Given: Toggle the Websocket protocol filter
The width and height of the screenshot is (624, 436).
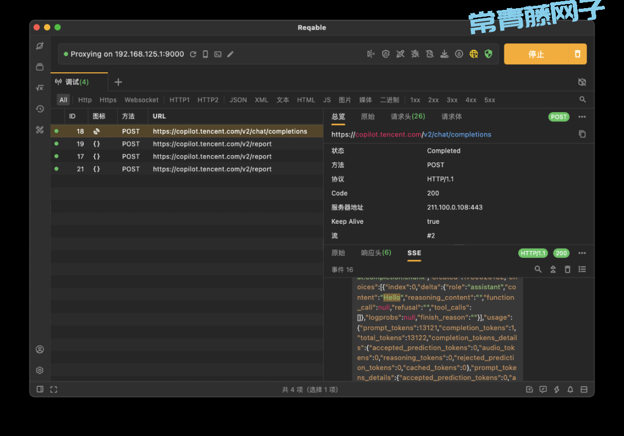Looking at the screenshot, I should coord(141,100).
